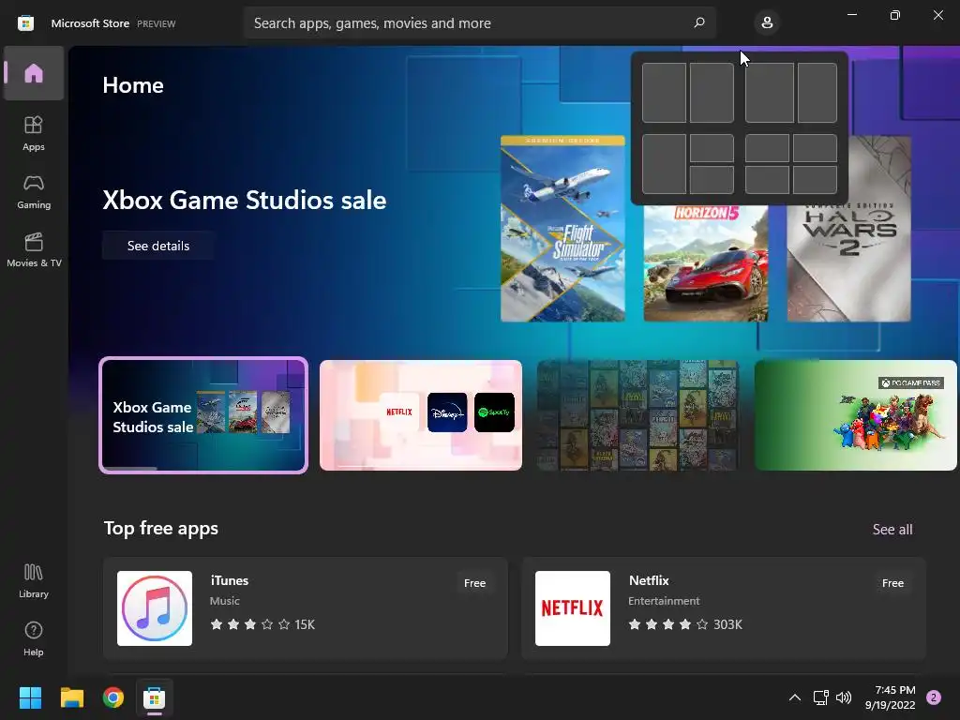Snap window to wide left zone of second layout

tap(769, 93)
